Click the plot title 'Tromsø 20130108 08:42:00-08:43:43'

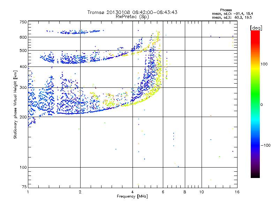pyautogui.click(x=132, y=12)
